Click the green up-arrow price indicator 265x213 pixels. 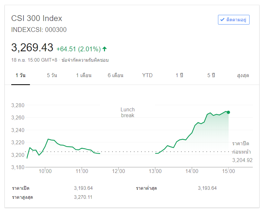[x=105, y=49]
